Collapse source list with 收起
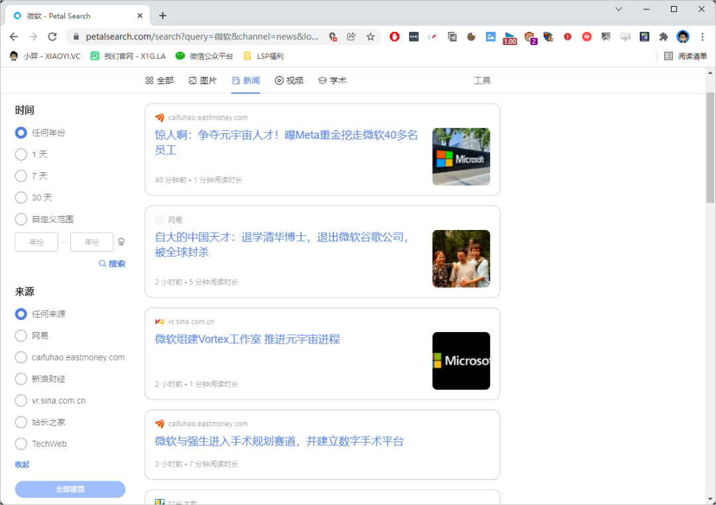Viewport: 716px width, 505px height. (x=23, y=465)
